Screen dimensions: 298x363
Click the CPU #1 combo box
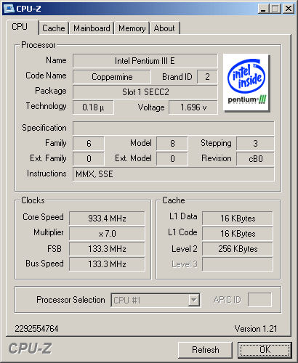tap(156, 301)
